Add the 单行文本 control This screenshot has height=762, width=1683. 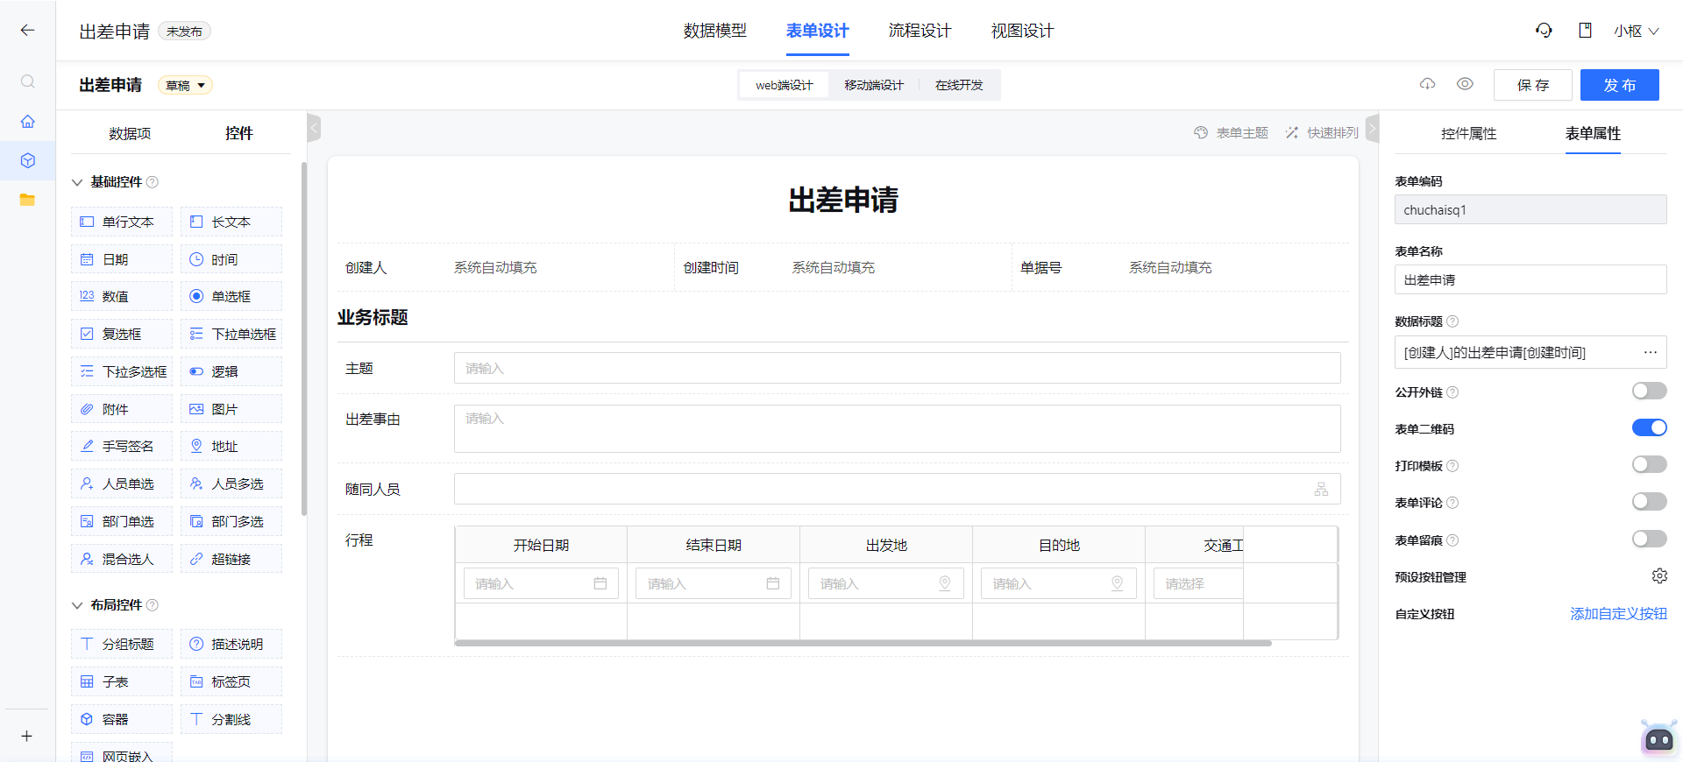pyautogui.click(x=122, y=222)
